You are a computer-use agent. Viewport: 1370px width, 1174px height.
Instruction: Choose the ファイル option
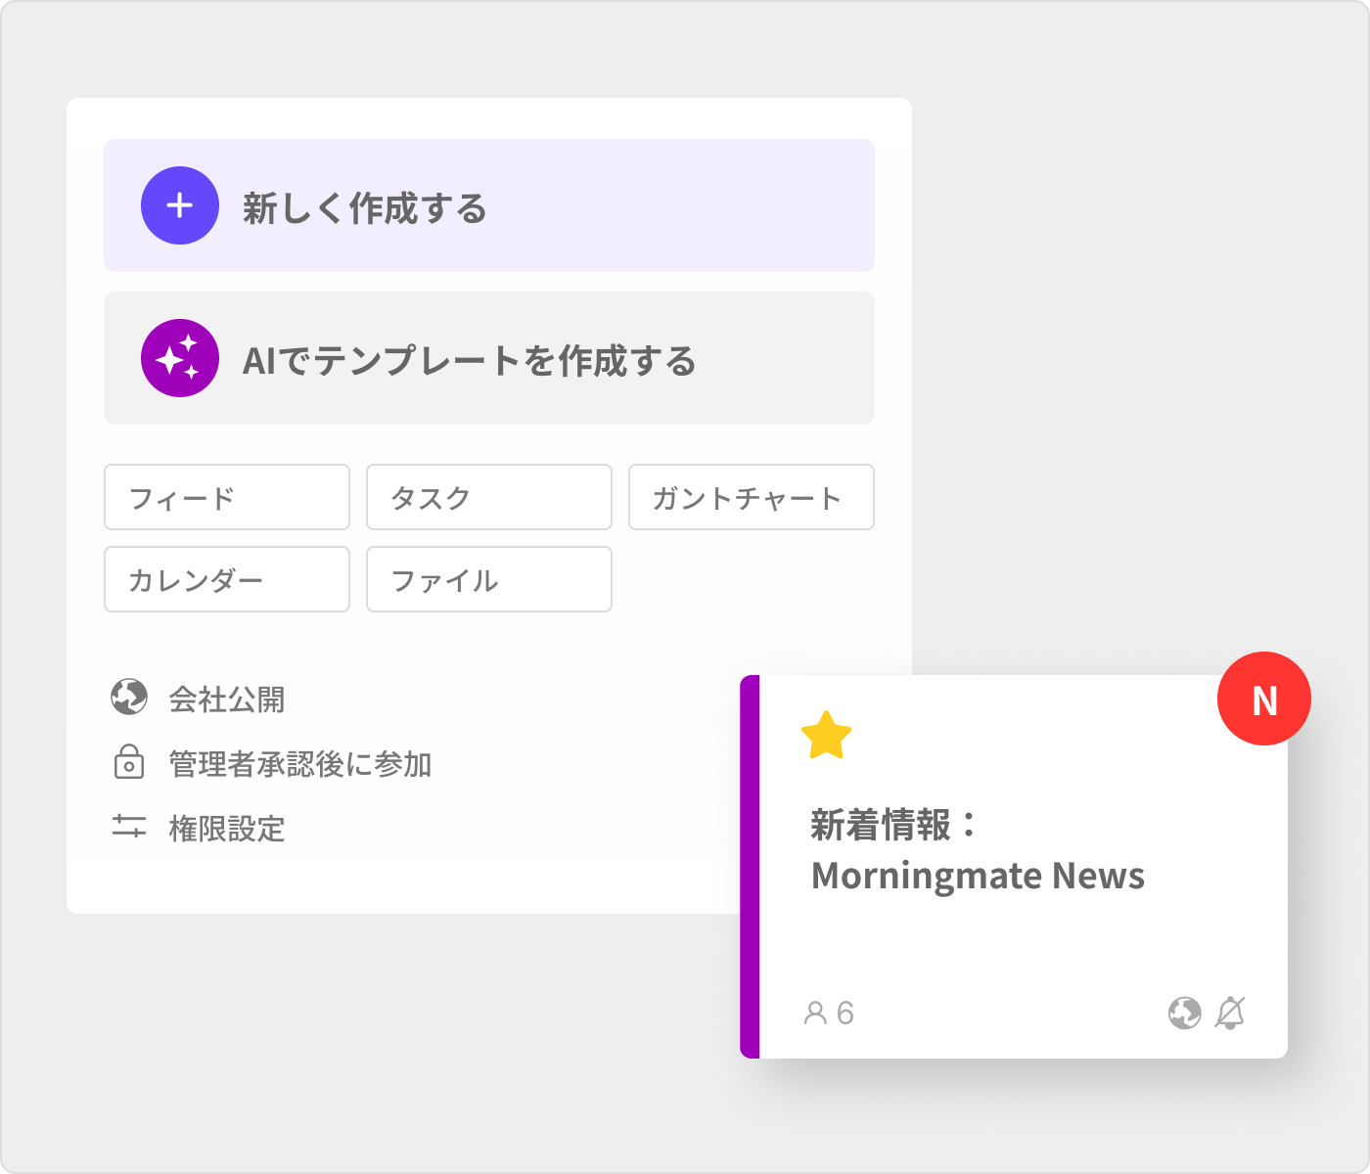click(x=489, y=579)
